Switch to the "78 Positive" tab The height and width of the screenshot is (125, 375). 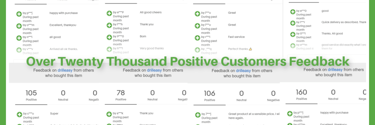point(121,95)
